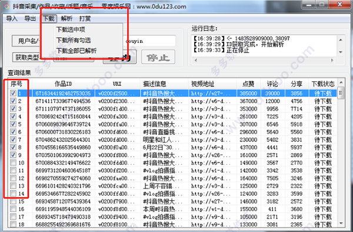
Task: Click run log right scroll arrow
Action: point(332,61)
